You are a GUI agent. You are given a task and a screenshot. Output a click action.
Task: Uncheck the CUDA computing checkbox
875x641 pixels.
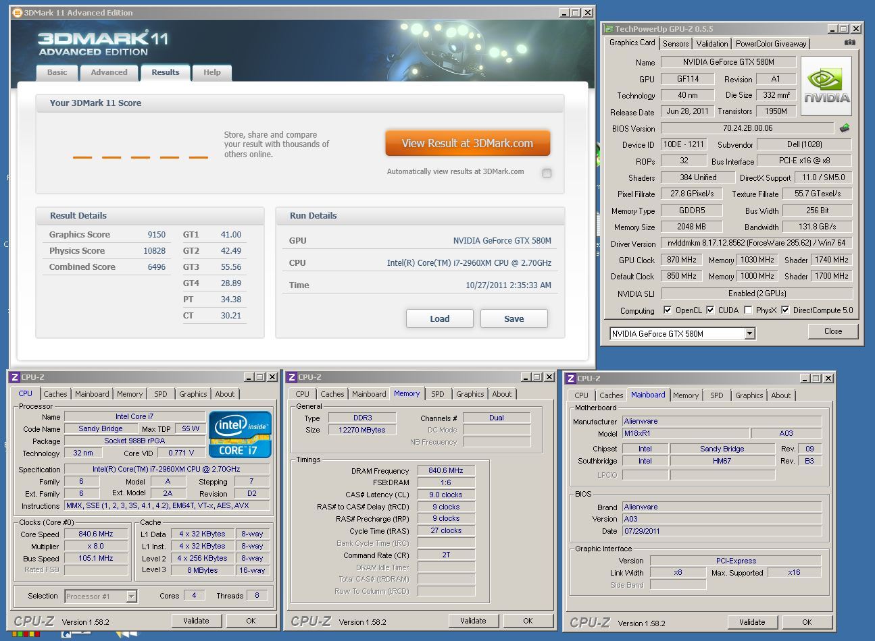pos(710,310)
